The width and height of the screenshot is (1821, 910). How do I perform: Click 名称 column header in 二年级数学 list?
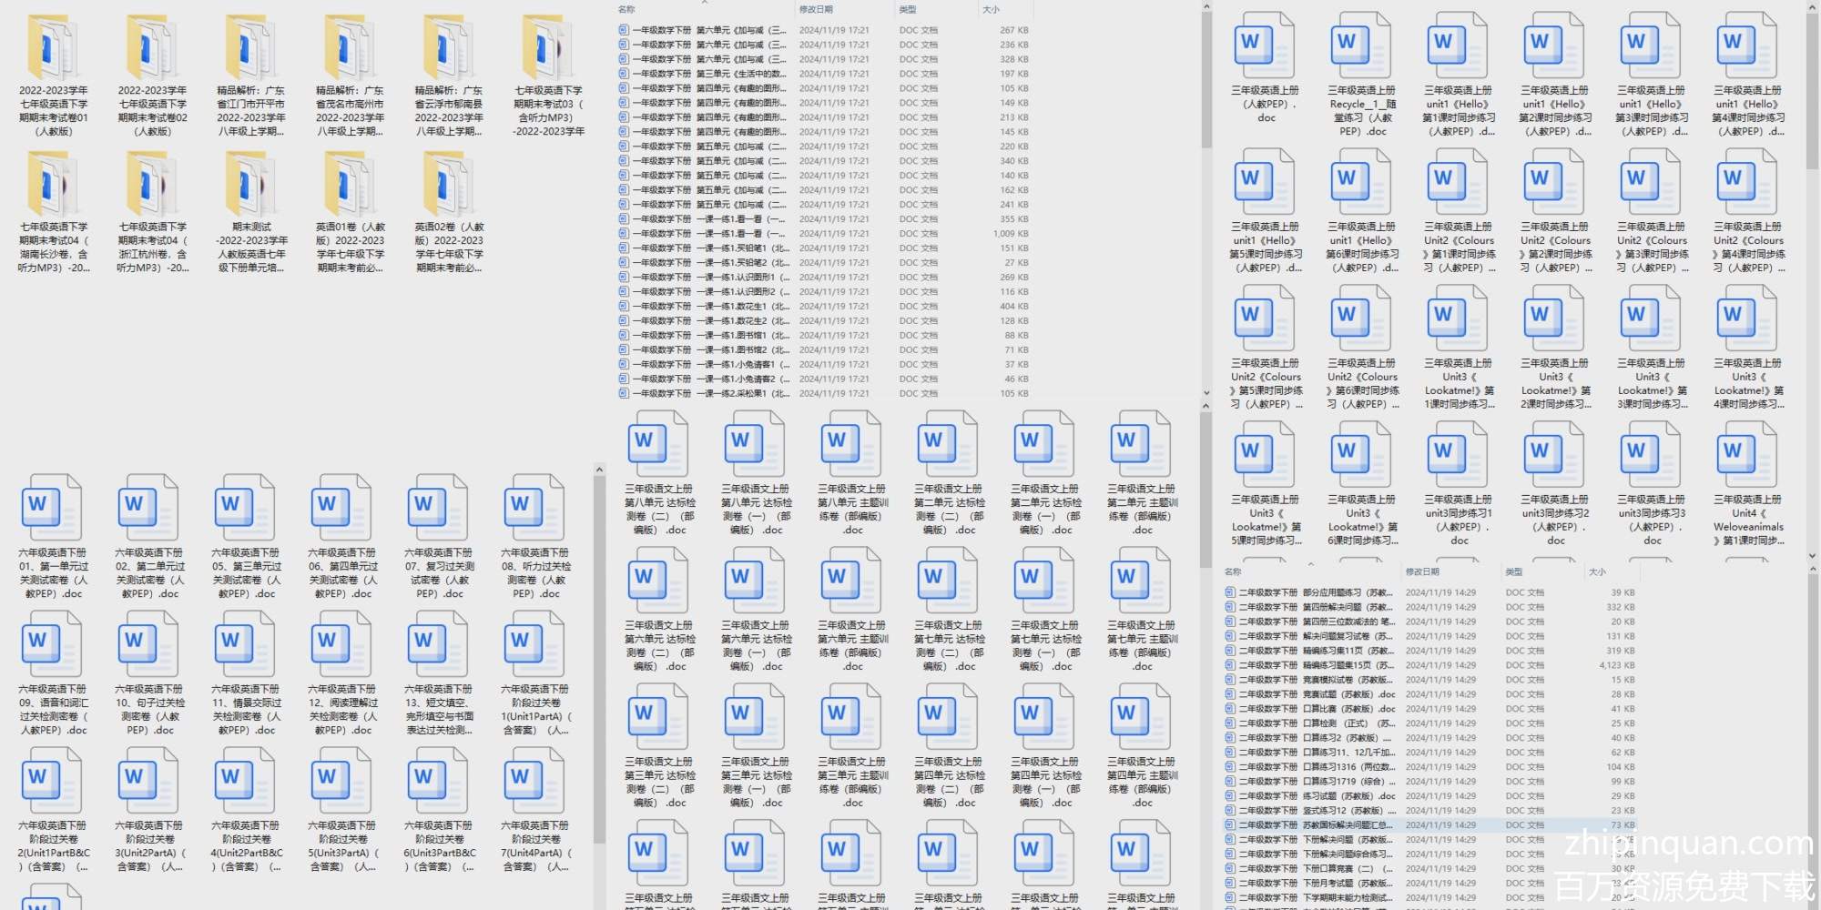tap(1234, 572)
